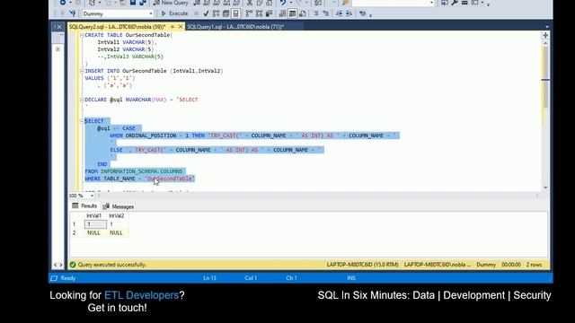Open the 100 % zoom dropdown
Image resolution: width=575 pixels, height=323 pixels.
(x=92, y=196)
